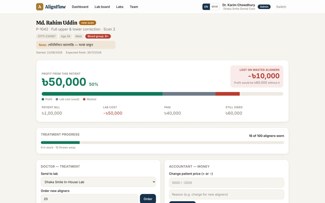Click Dr. Karim Chowdhury name

tap(239, 5)
